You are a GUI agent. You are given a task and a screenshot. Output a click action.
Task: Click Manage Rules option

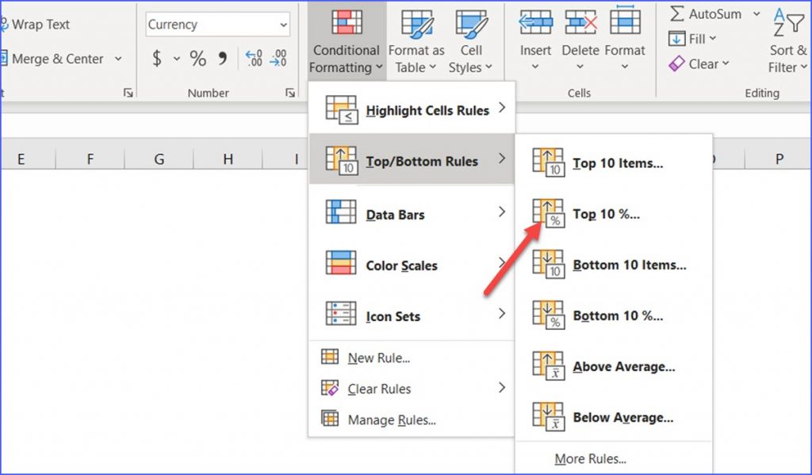(392, 419)
